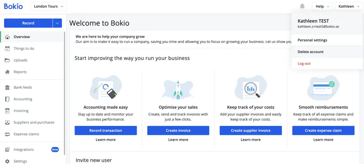Click the Bank feeds building icon

pos(8,87)
